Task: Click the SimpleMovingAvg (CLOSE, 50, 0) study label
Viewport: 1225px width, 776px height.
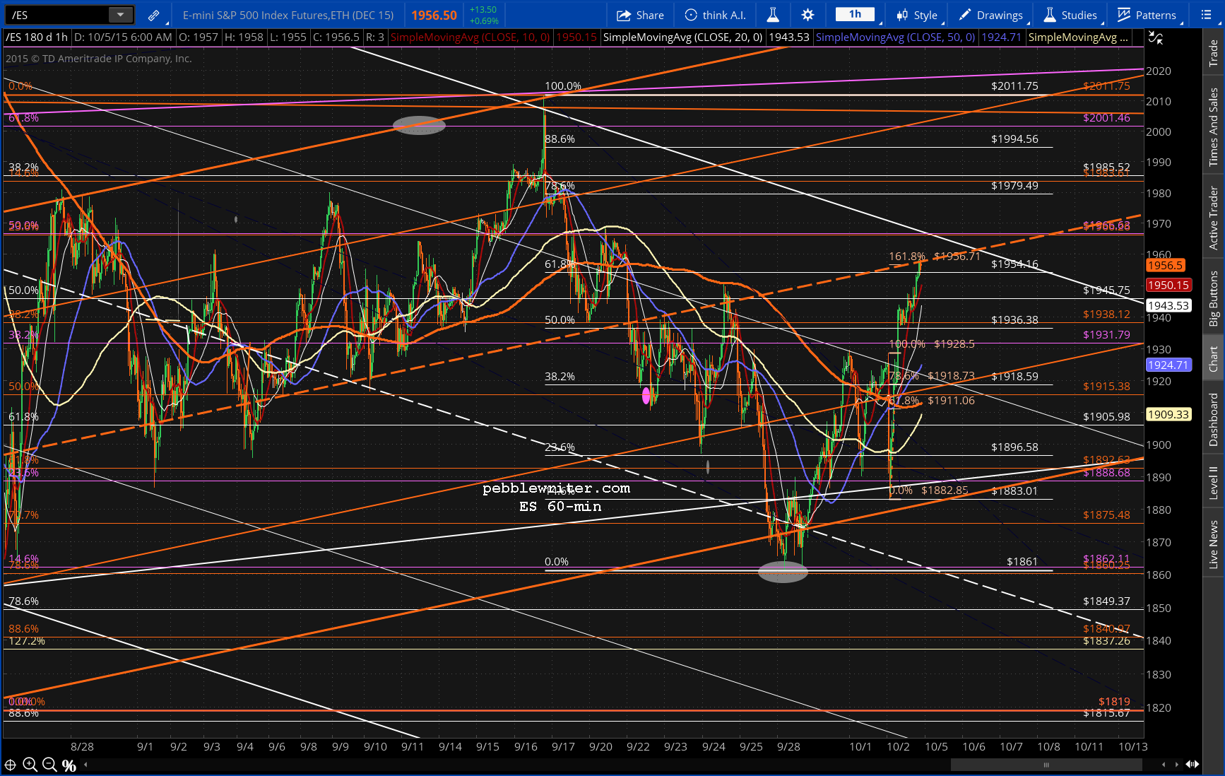Action: [895, 37]
